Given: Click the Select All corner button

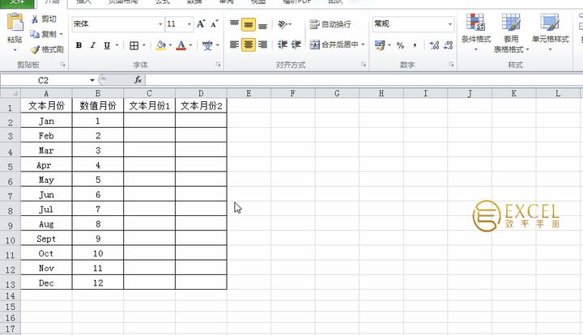Looking at the screenshot, I should (11, 93).
